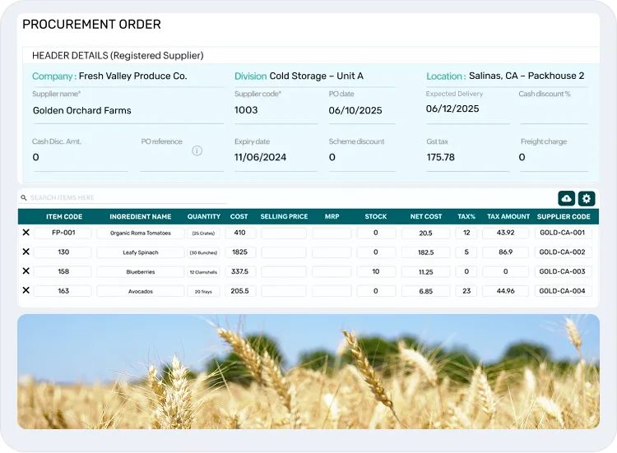
Task: Click the info icon beside PO reference
Action: point(197,151)
